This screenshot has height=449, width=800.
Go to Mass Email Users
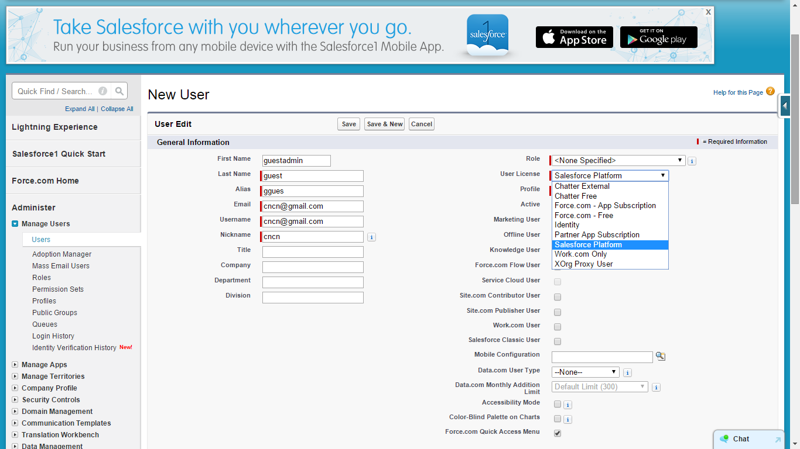click(61, 266)
